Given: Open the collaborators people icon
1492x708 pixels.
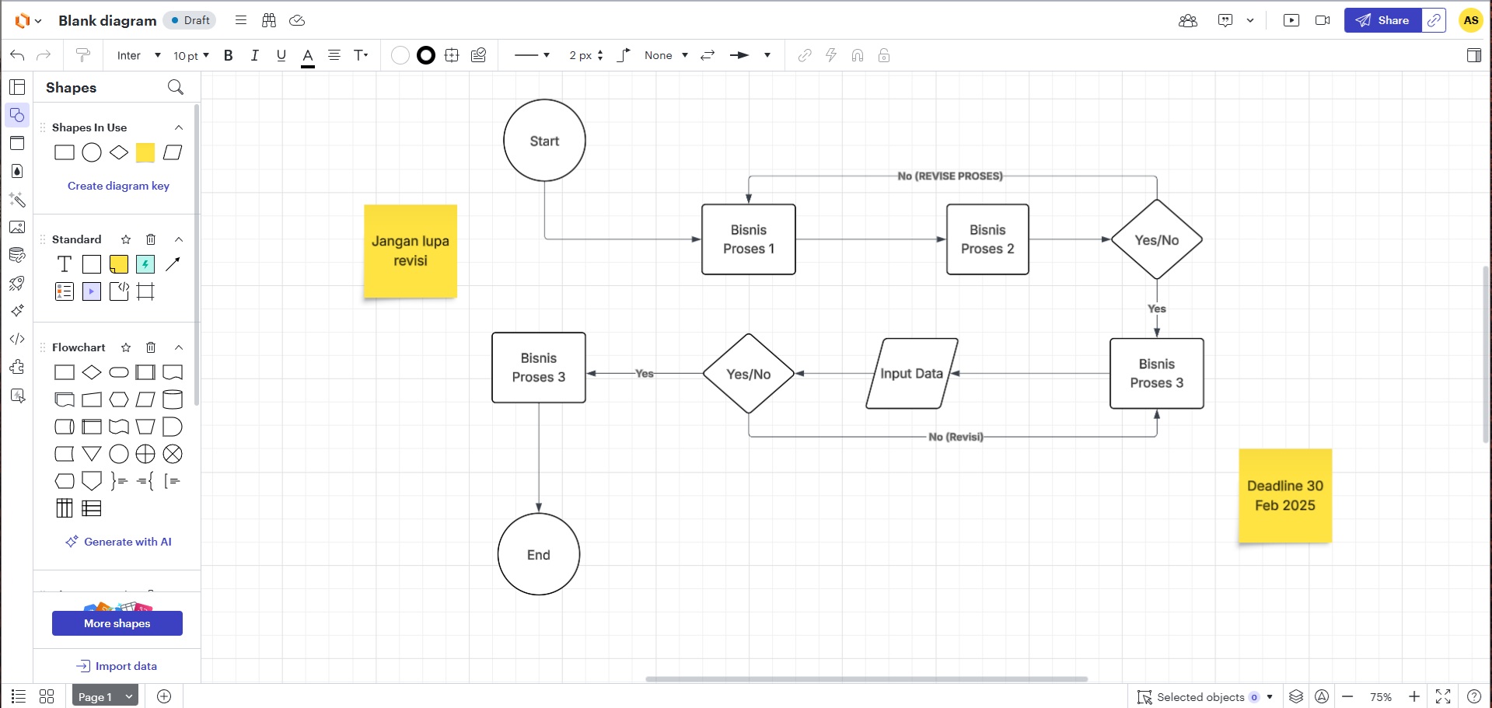Looking at the screenshot, I should tap(1188, 20).
